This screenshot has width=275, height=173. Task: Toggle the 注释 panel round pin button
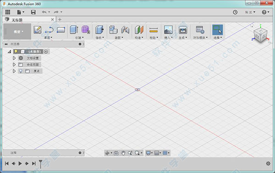click(80, 153)
